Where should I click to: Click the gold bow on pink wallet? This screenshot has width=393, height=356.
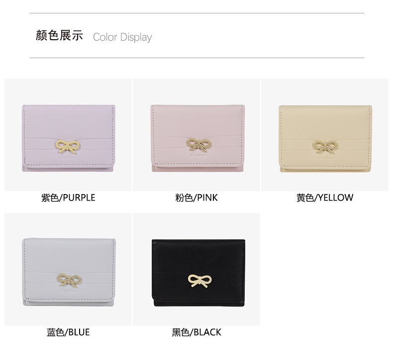(x=198, y=145)
